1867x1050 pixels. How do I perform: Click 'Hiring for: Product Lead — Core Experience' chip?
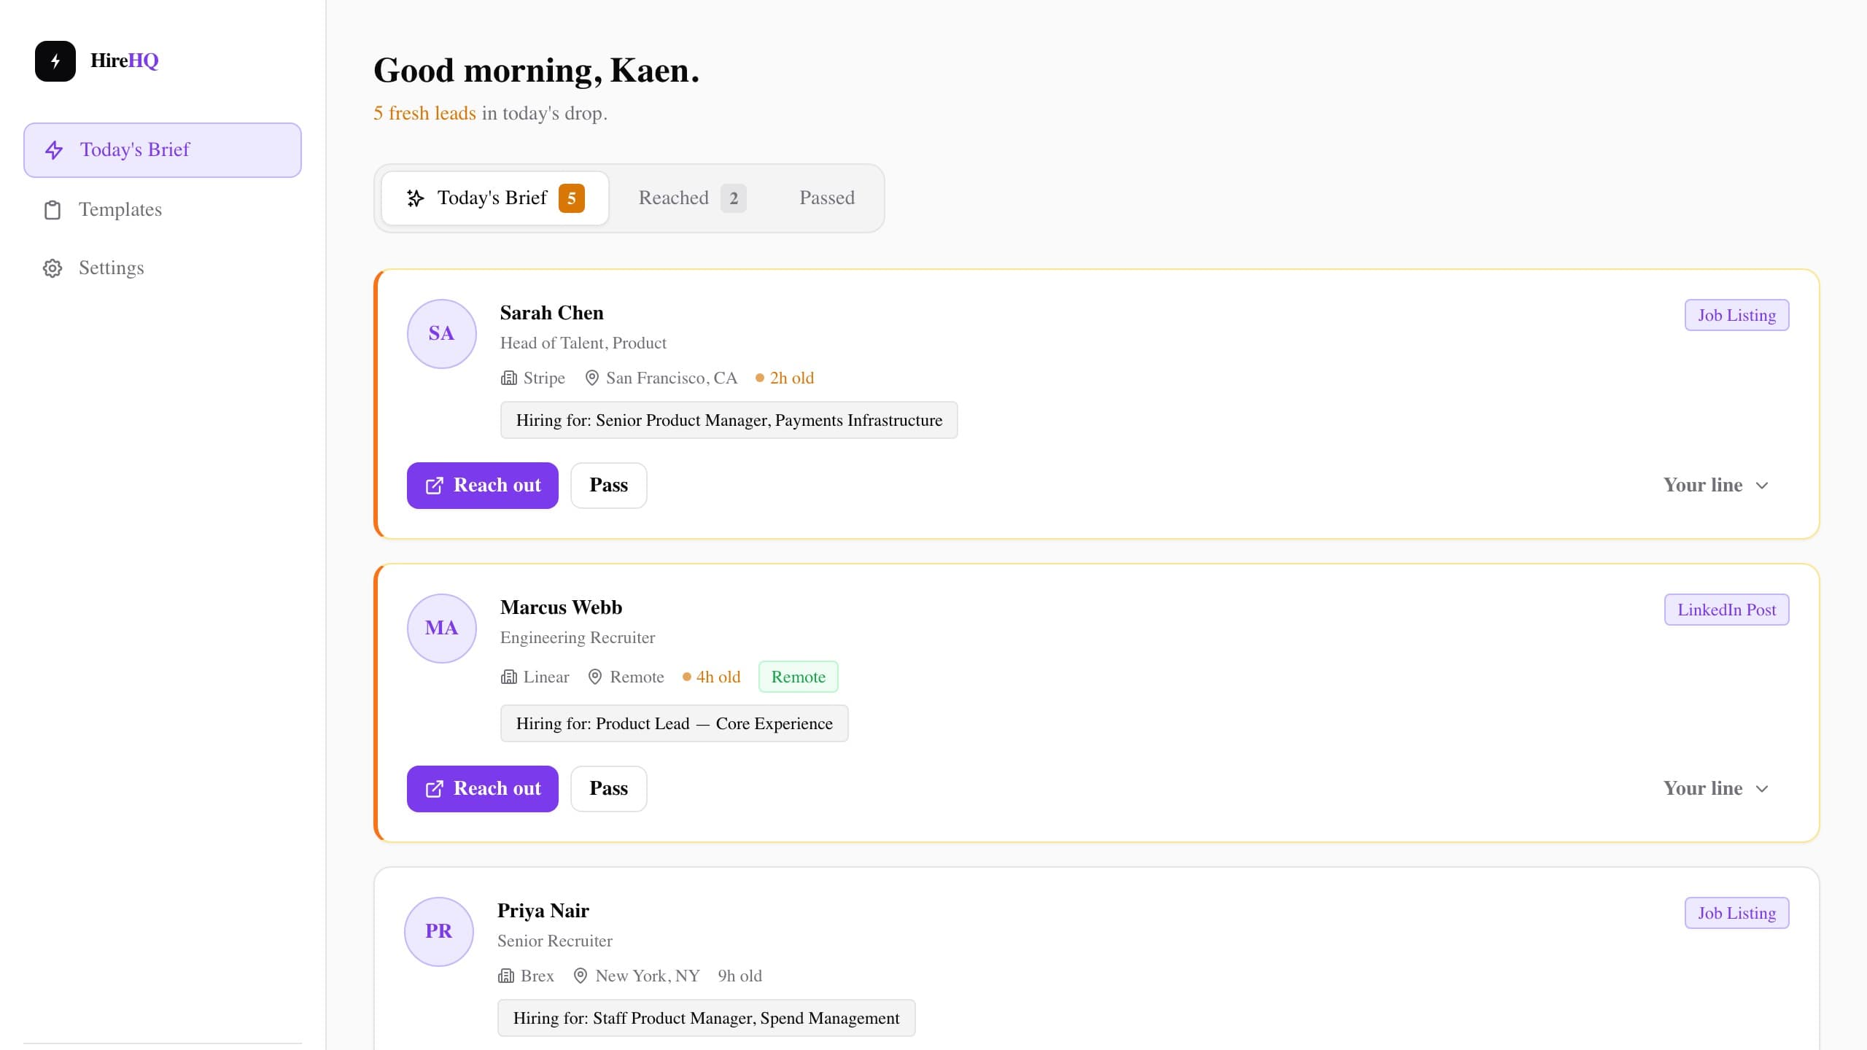[x=675, y=723]
